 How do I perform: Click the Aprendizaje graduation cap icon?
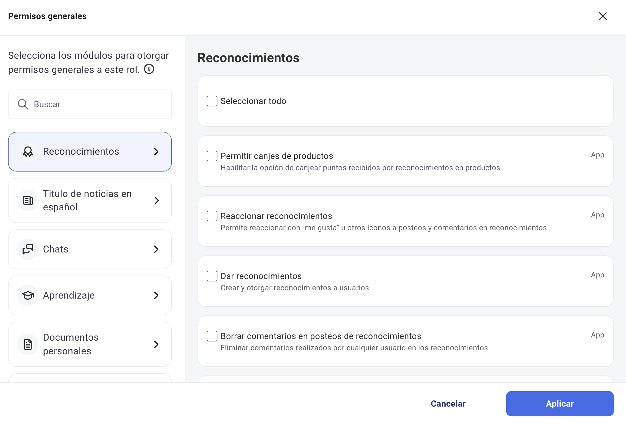[x=28, y=295]
